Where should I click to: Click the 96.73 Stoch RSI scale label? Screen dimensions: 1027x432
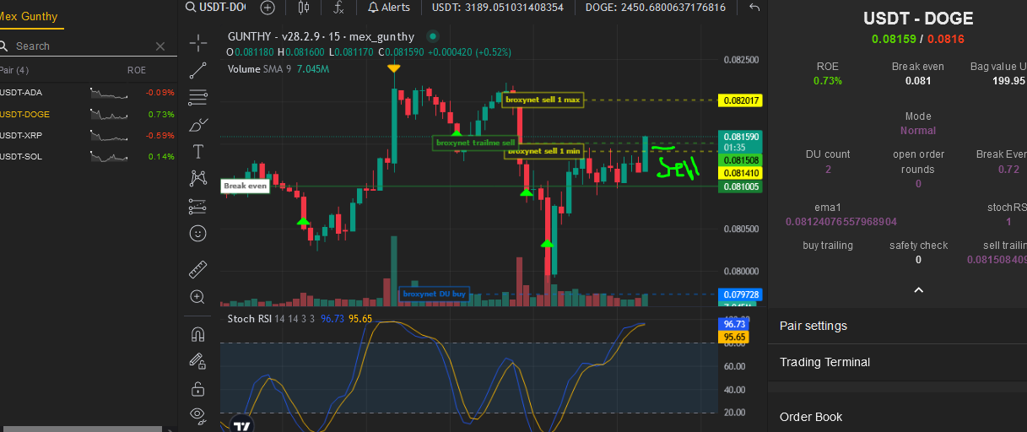click(734, 324)
